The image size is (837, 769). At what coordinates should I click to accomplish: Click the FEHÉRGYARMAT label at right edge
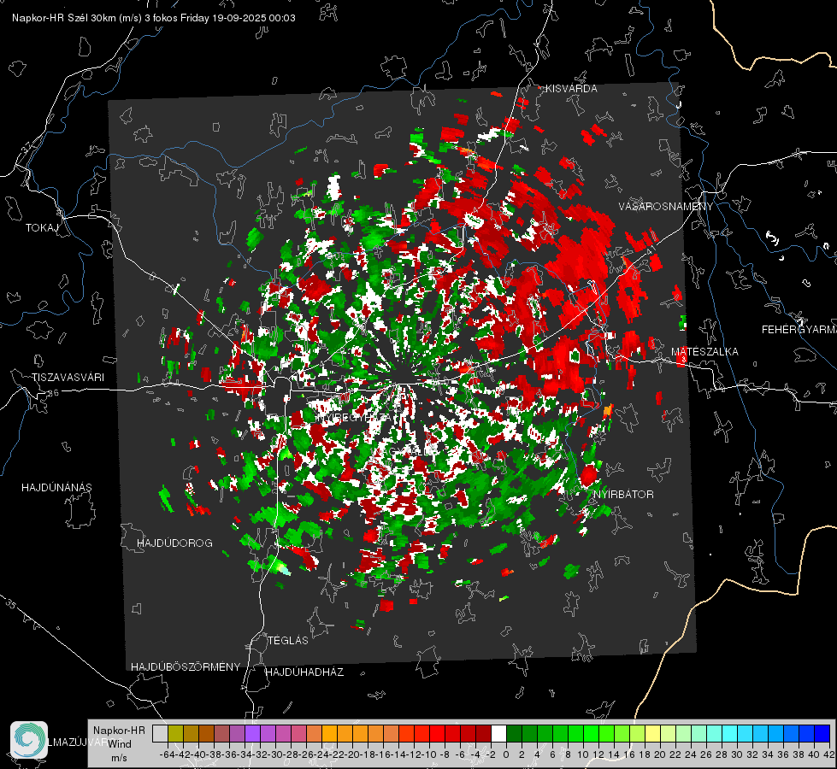point(799,330)
